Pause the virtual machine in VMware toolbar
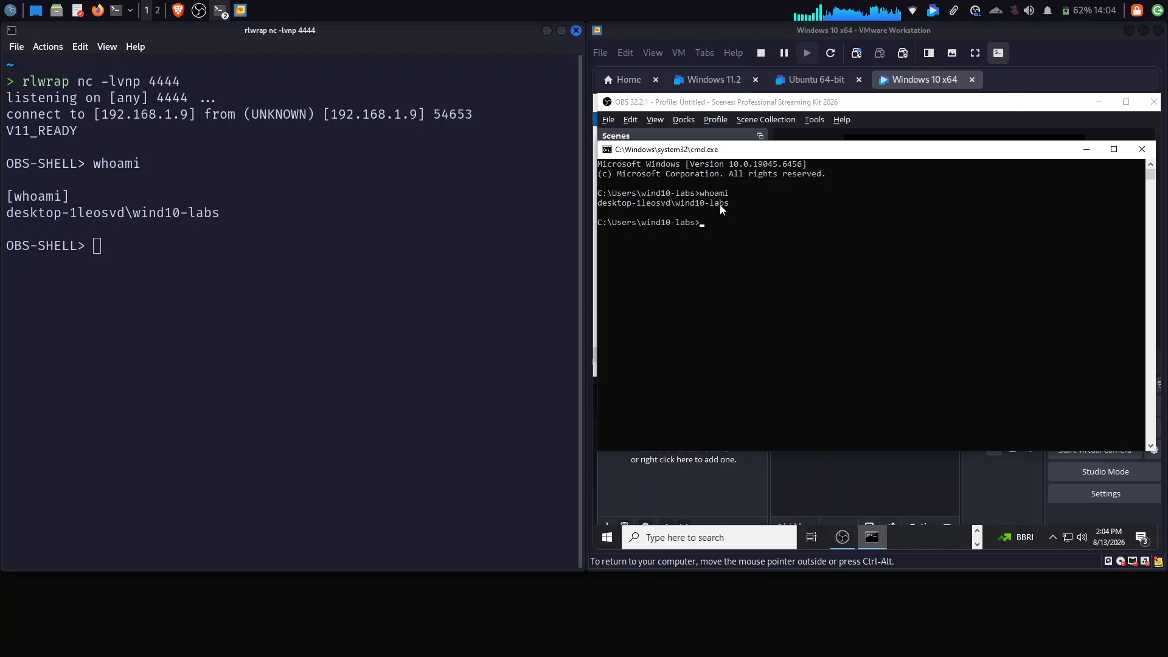This screenshot has height=657, width=1168. point(784,53)
